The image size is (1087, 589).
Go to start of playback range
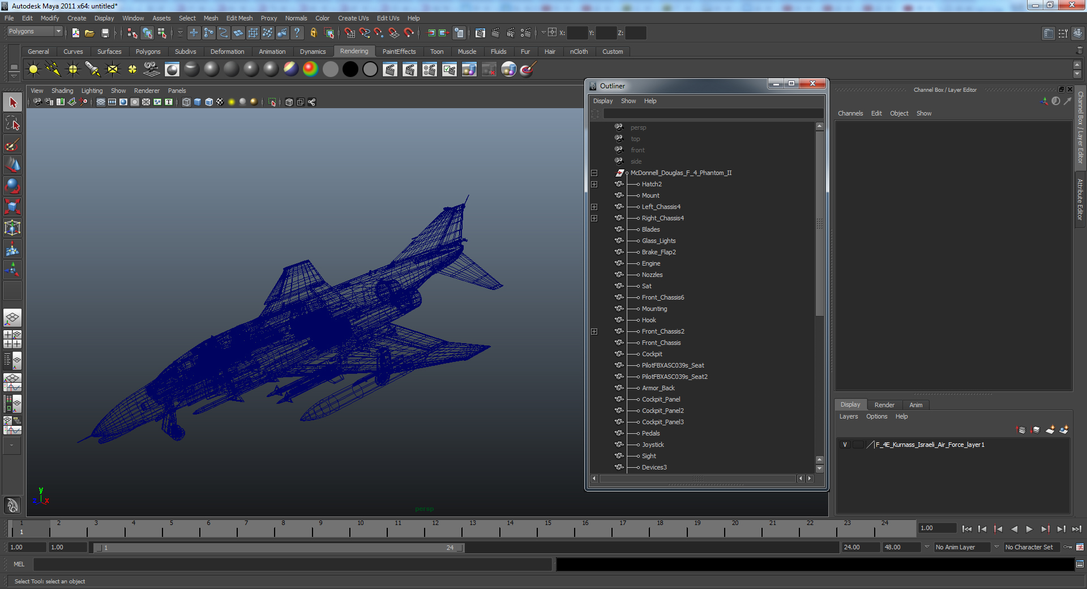click(x=966, y=529)
